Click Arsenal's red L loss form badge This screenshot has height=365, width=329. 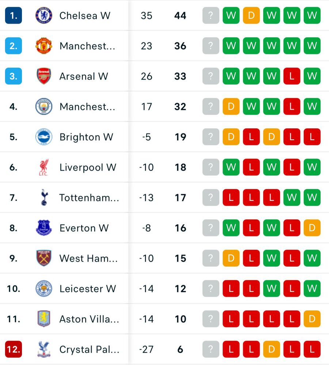click(x=292, y=76)
